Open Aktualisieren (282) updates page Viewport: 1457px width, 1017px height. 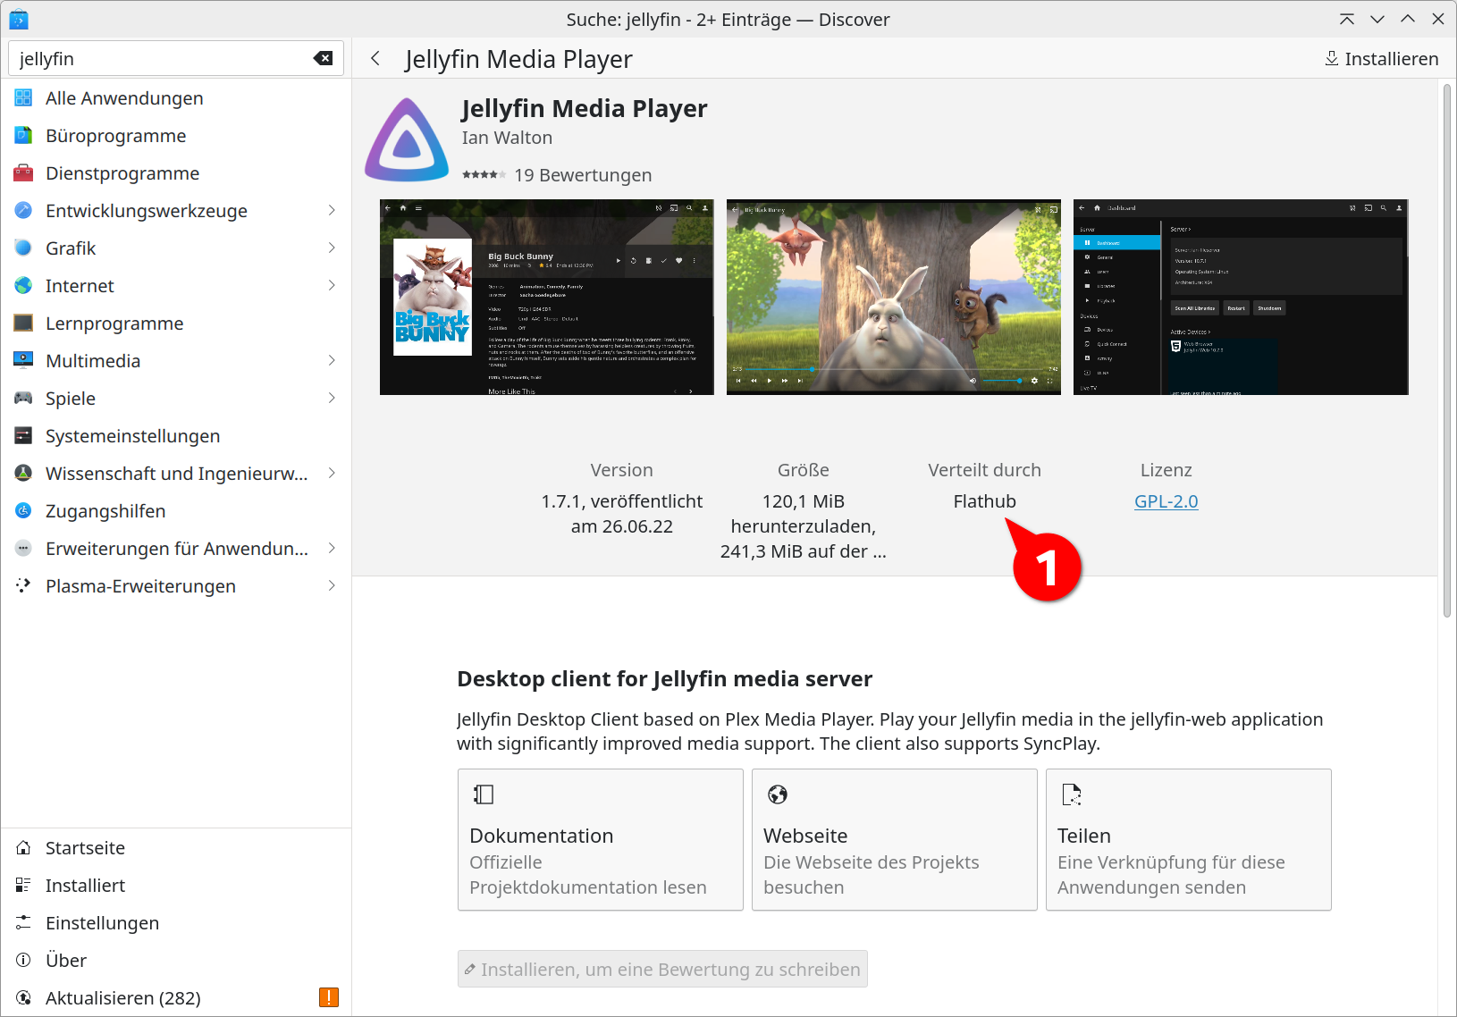(176, 998)
